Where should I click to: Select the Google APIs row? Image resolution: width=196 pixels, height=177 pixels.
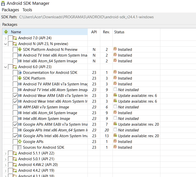point(81,142)
